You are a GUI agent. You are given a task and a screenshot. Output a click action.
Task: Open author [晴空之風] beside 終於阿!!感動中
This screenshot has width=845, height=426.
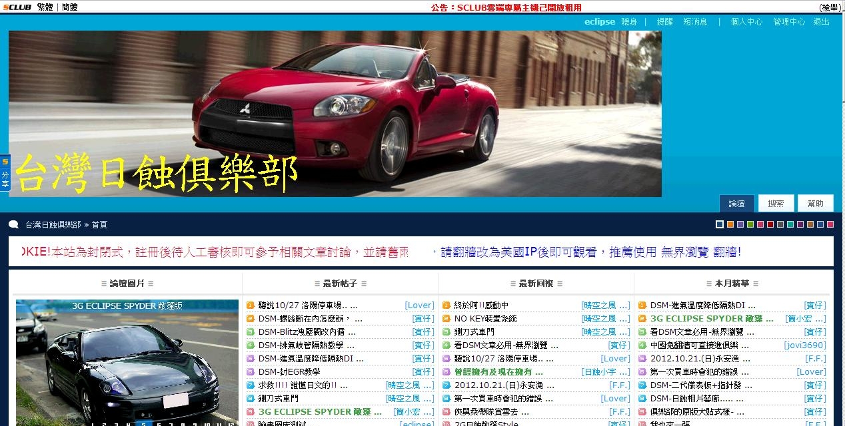click(x=606, y=306)
